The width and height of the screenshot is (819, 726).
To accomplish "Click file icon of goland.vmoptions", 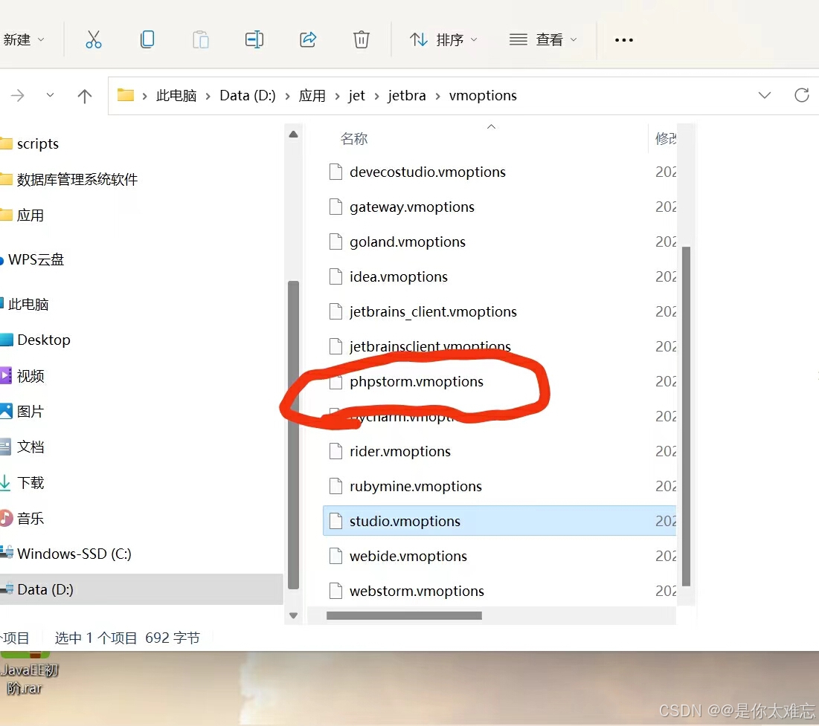I will [x=335, y=242].
